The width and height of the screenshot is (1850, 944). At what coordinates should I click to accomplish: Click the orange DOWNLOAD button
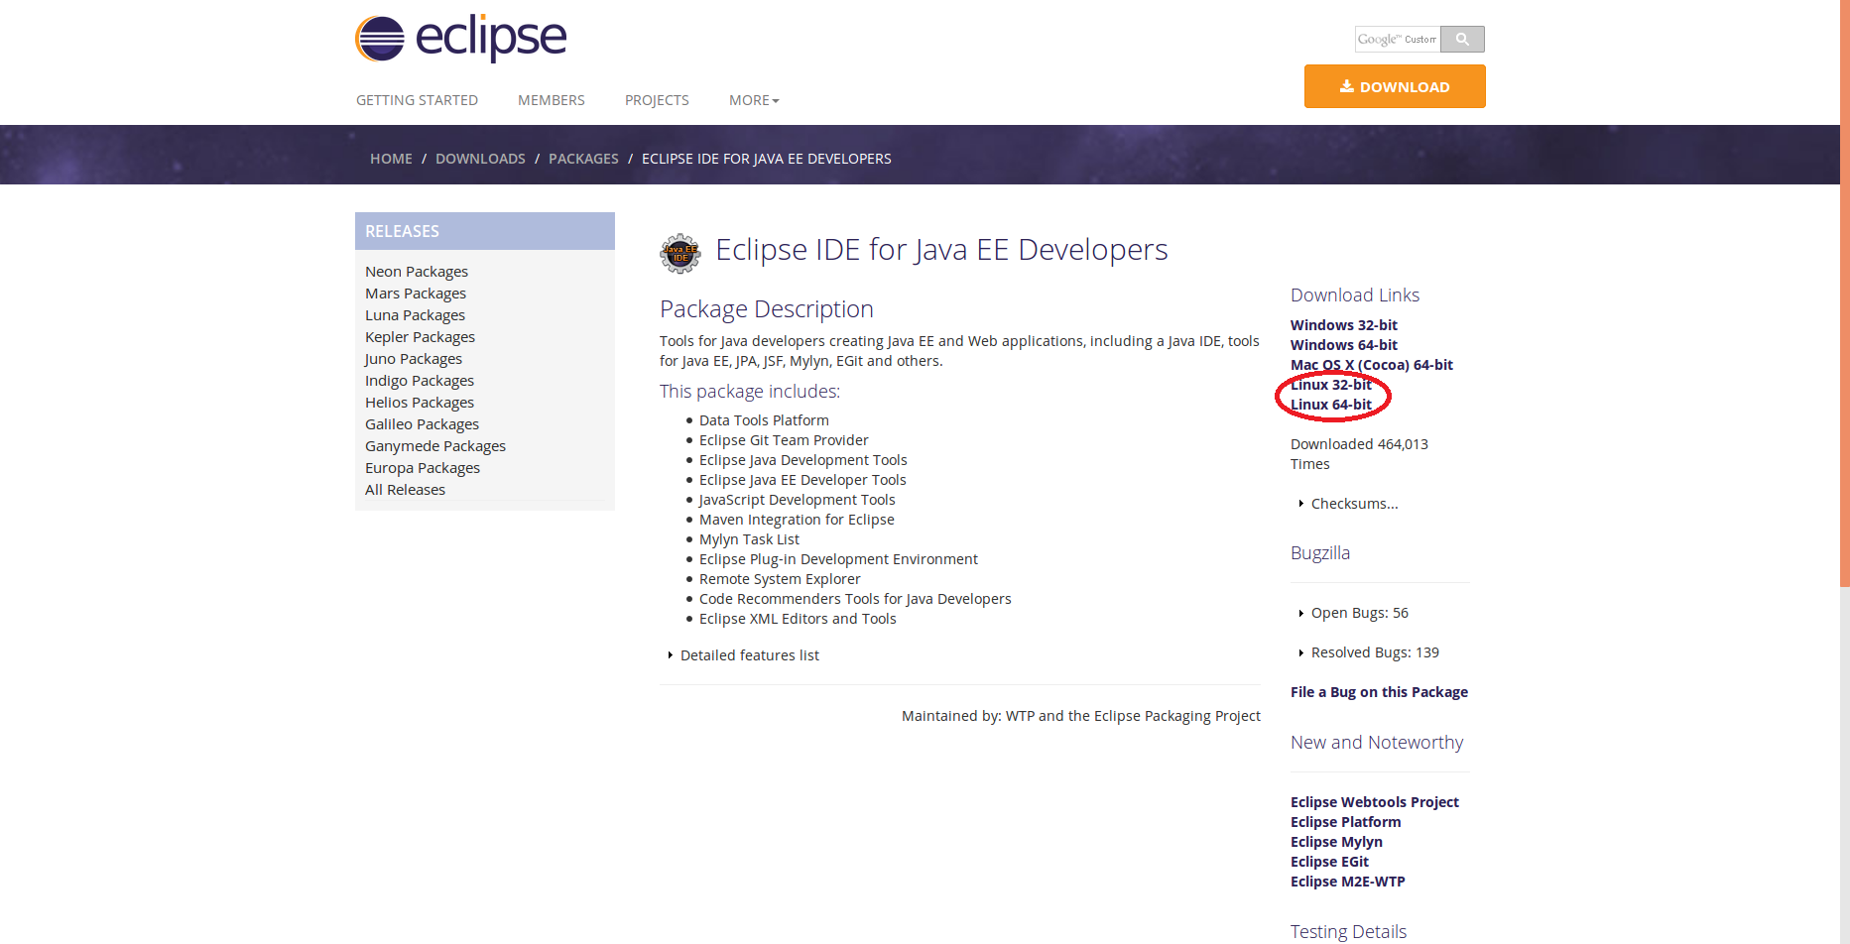point(1395,86)
